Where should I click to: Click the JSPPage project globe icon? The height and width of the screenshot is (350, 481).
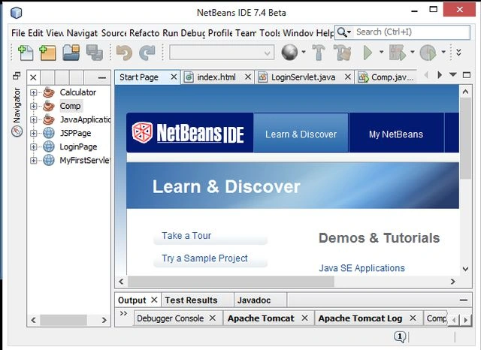tap(49, 133)
